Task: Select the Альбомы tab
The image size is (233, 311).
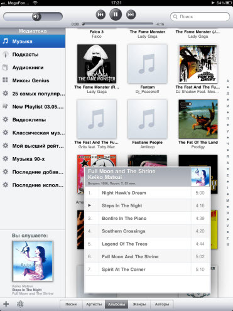Action: click(x=116, y=304)
